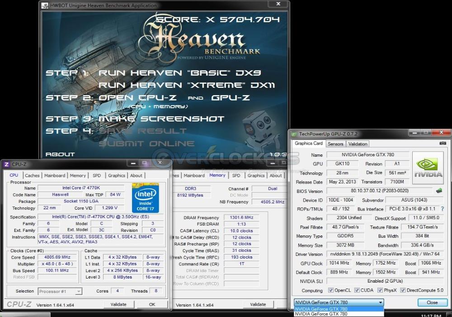452x317 pixels.
Task: Click the NVIDIA SLI Enabled (2 GPUs) field
Action: (x=385, y=281)
